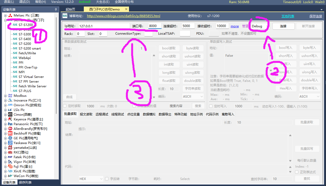Click the 支持列表 link
326x186 pixels.
click(288, 16)
